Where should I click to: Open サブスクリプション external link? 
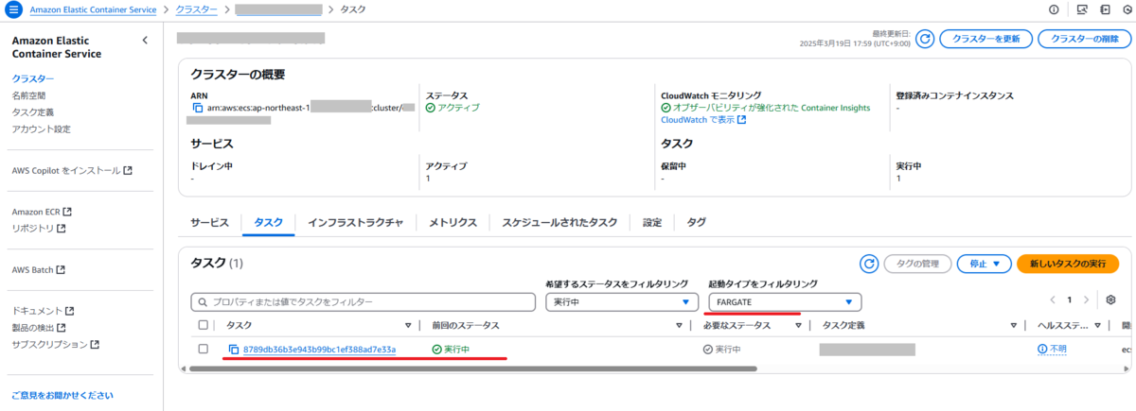(x=55, y=345)
